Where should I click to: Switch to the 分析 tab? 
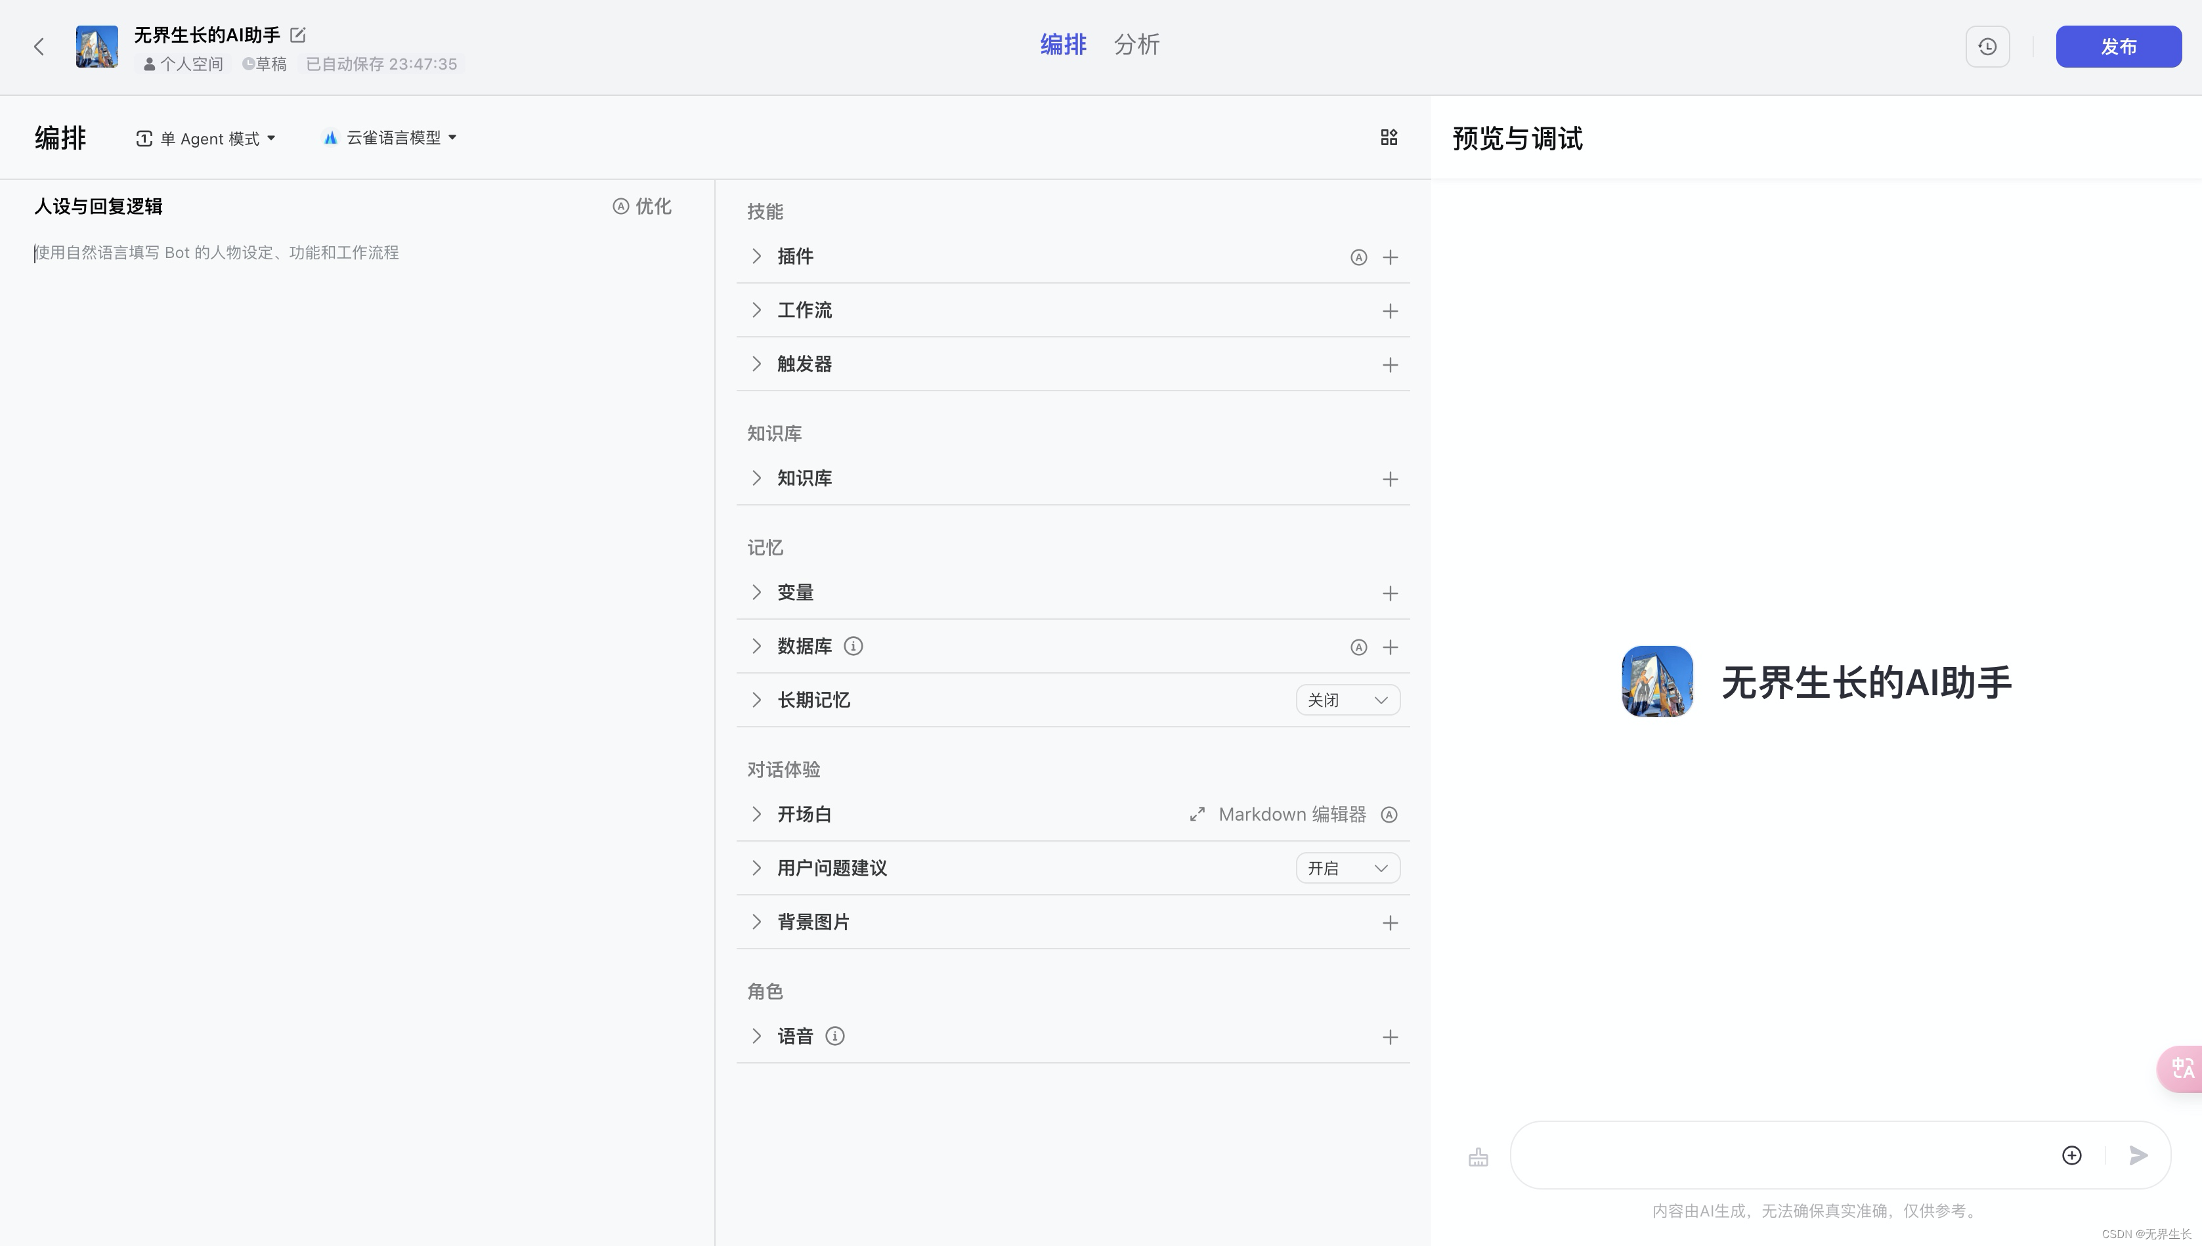pos(1136,45)
